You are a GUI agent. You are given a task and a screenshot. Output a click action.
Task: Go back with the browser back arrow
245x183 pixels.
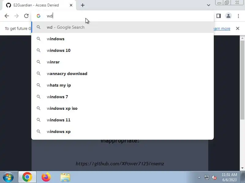point(7,16)
